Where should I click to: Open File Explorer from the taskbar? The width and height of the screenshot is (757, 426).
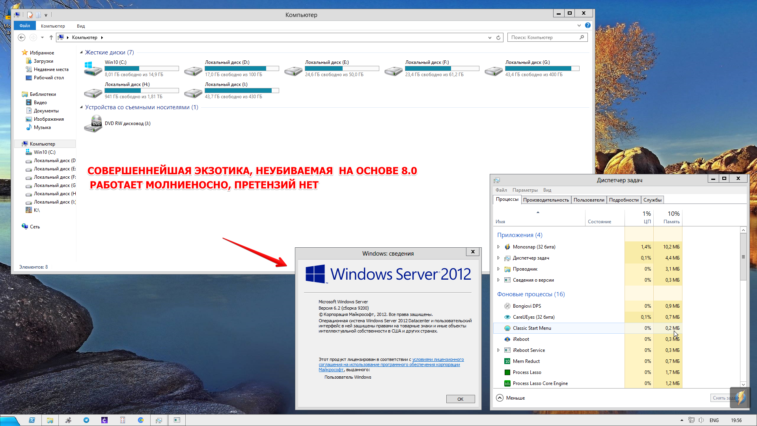pos(50,420)
